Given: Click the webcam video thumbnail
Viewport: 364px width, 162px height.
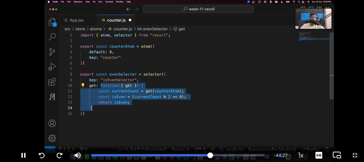Looking at the screenshot, I should click(x=313, y=18).
